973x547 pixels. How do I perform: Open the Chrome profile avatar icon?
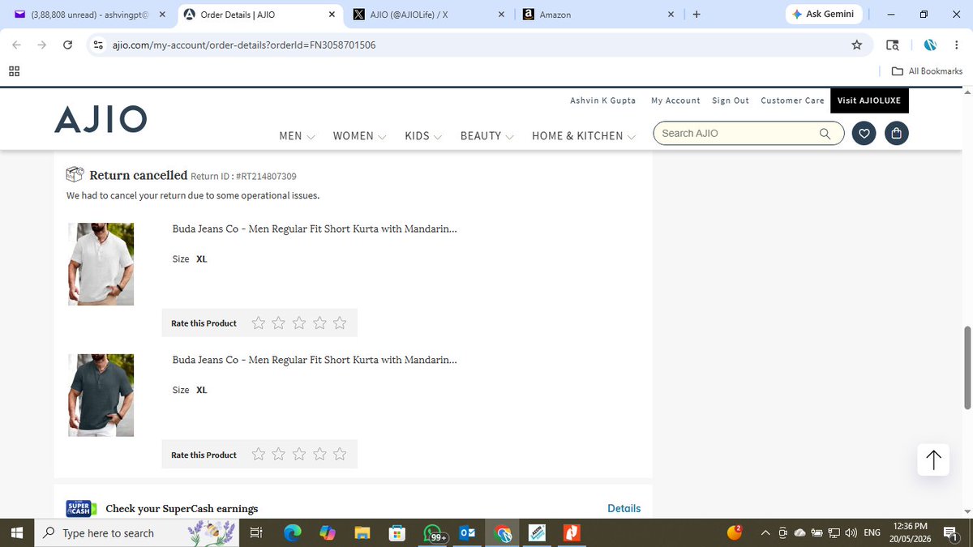click(x=930, y=45)
